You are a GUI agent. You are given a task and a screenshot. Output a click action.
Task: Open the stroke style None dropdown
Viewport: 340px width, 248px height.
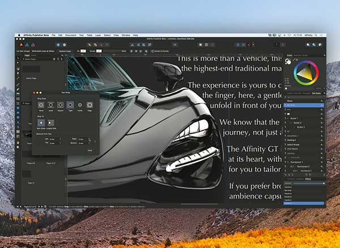pyautogui.click(x=124, y=51)
